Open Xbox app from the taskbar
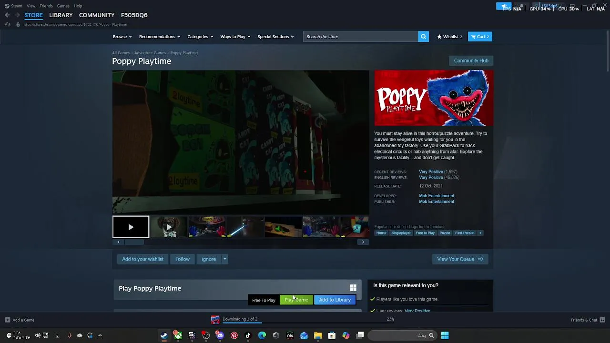This screenshot has height=343, width=610. (178, 335)
